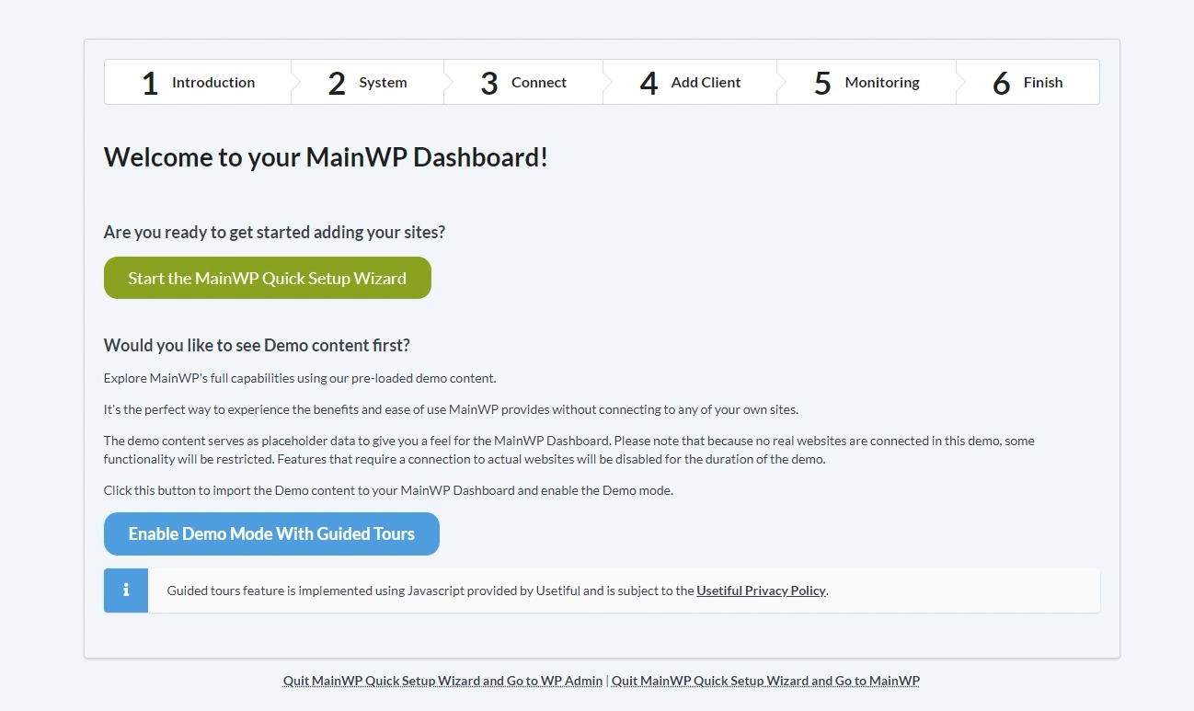Image resolution: width=1194 pixels, height=711 pixels.
Task: Enable Demo Mode With Guided Tours
Action: pyautogui.click(x=271, y=533)
